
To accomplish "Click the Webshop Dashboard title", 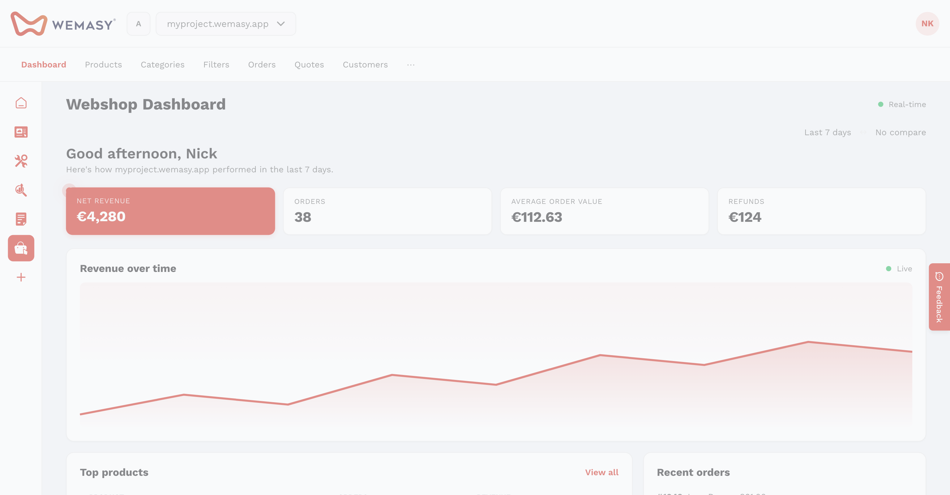I will pyautogui.click(x=146, y=104).
